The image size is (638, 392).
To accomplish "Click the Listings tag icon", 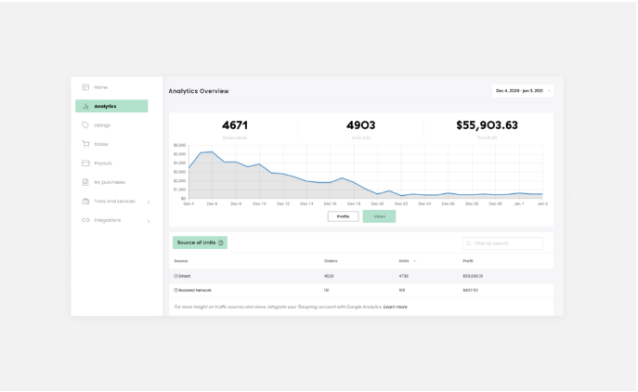I will tap(85, 125).
